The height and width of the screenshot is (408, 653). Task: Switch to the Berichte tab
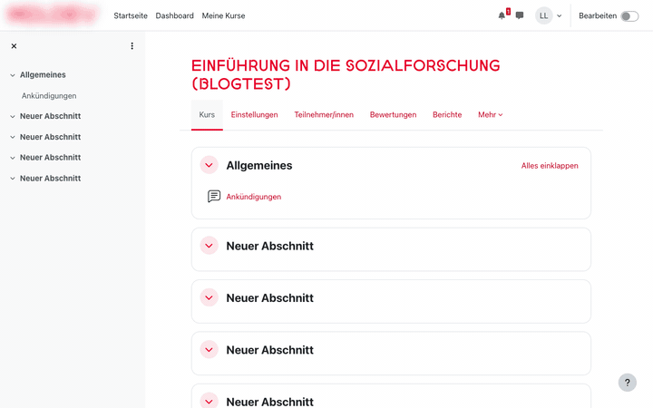point(447,114)
